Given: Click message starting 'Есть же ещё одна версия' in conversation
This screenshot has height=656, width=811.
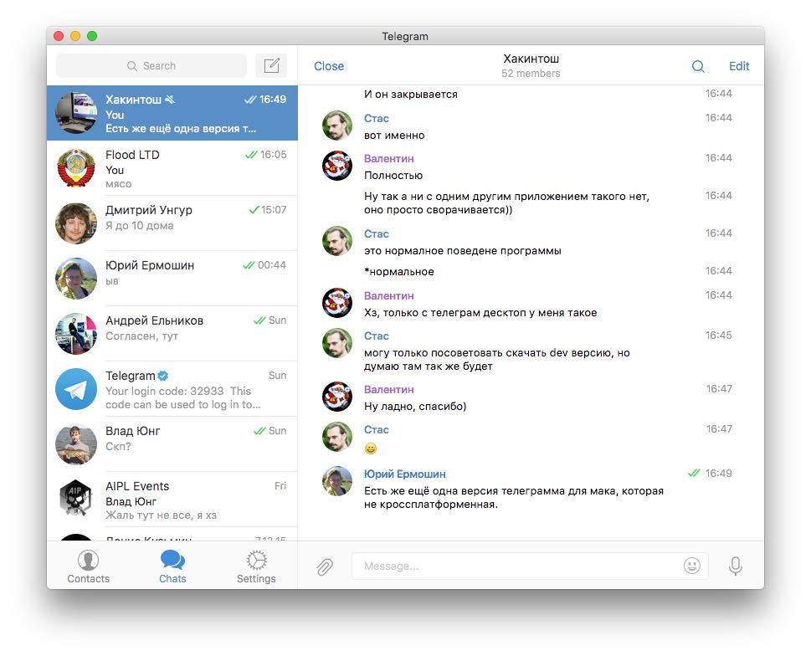Looking at the screenshot, I should click(514, 497).
